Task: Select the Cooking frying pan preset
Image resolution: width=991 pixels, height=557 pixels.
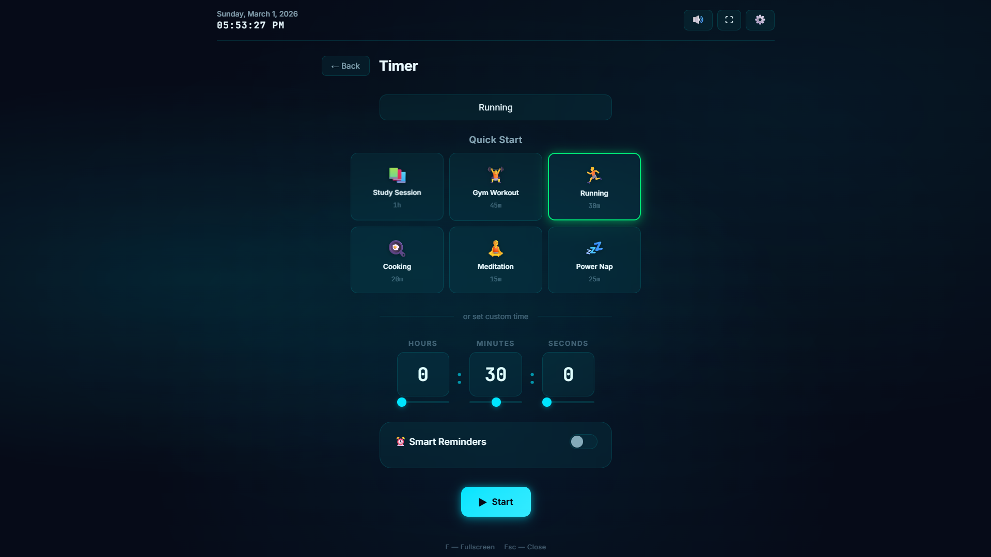Action: point(397,249)
